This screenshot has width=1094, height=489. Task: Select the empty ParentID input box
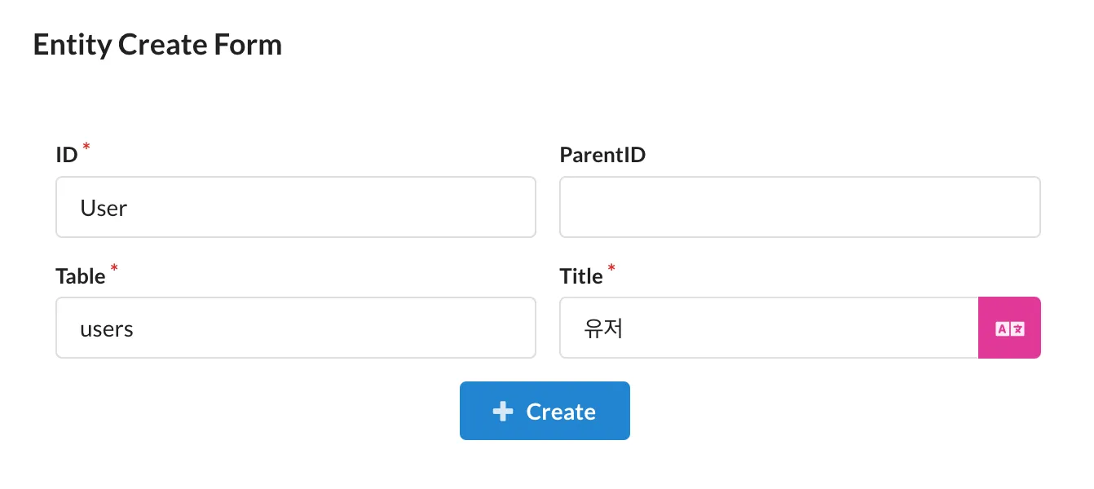pos(800,207)
